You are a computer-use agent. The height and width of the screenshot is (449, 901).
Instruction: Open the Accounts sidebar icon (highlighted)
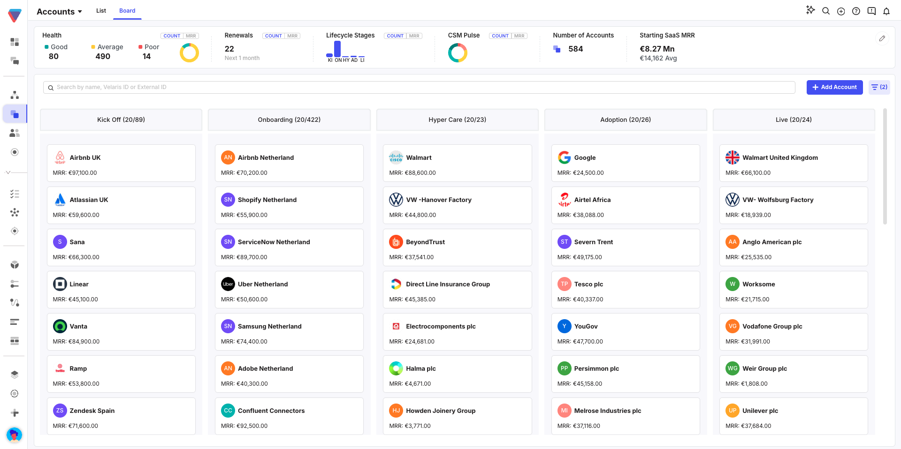(x=15, y=114)
